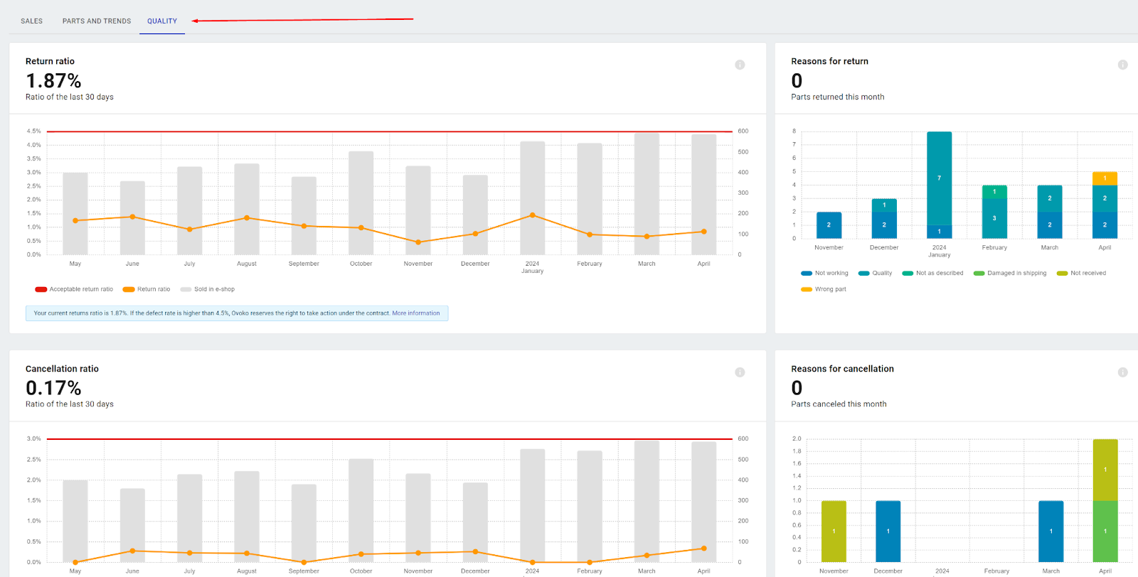This screenshot has width=1138, height=577.
Task: Click the info icon on Reasons for return card
Action: (x=1122, y=65)
